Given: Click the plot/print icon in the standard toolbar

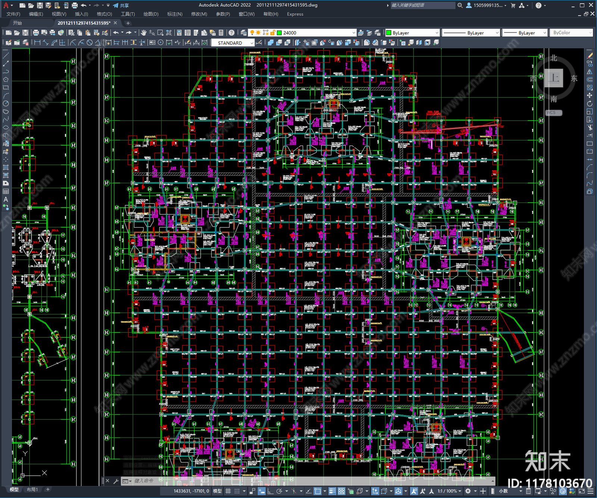Looking at the screenshot, I should tap(36, 33).
